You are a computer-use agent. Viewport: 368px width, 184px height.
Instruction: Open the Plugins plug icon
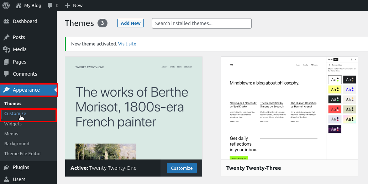click(6, 167)
